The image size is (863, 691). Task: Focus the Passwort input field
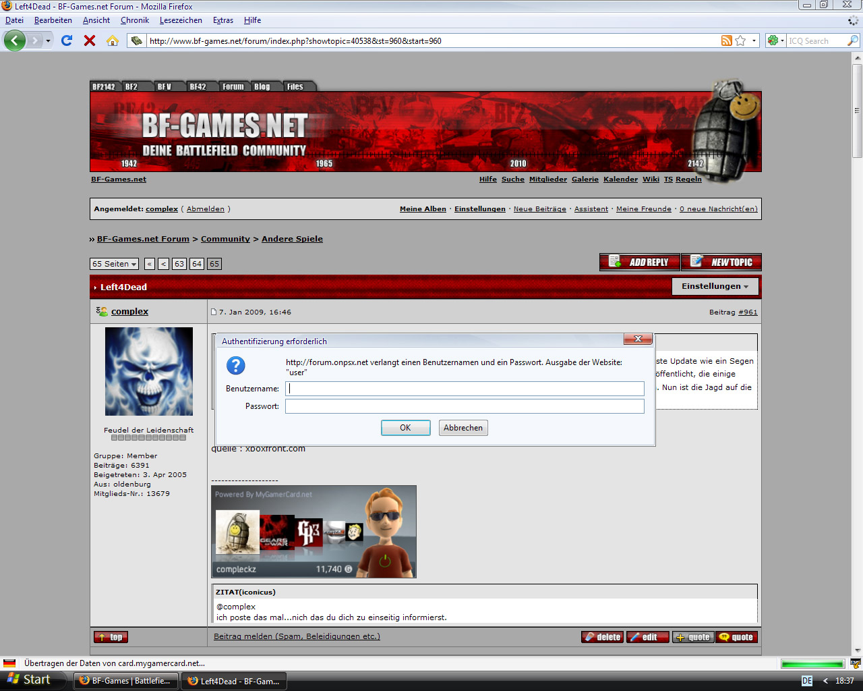465,406
